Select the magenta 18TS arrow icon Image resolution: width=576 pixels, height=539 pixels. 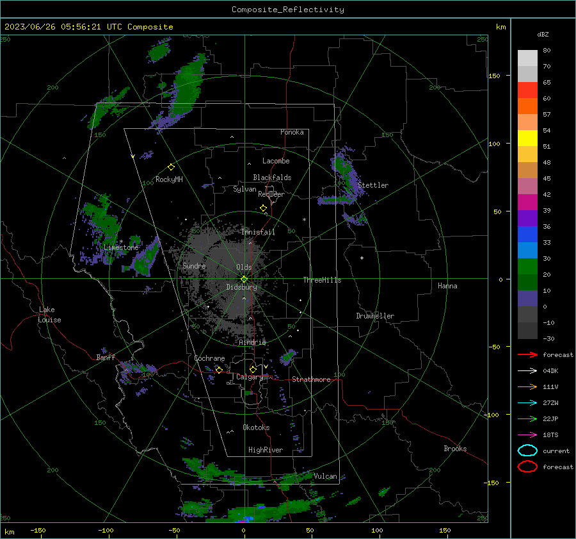(x=527, y=435)
